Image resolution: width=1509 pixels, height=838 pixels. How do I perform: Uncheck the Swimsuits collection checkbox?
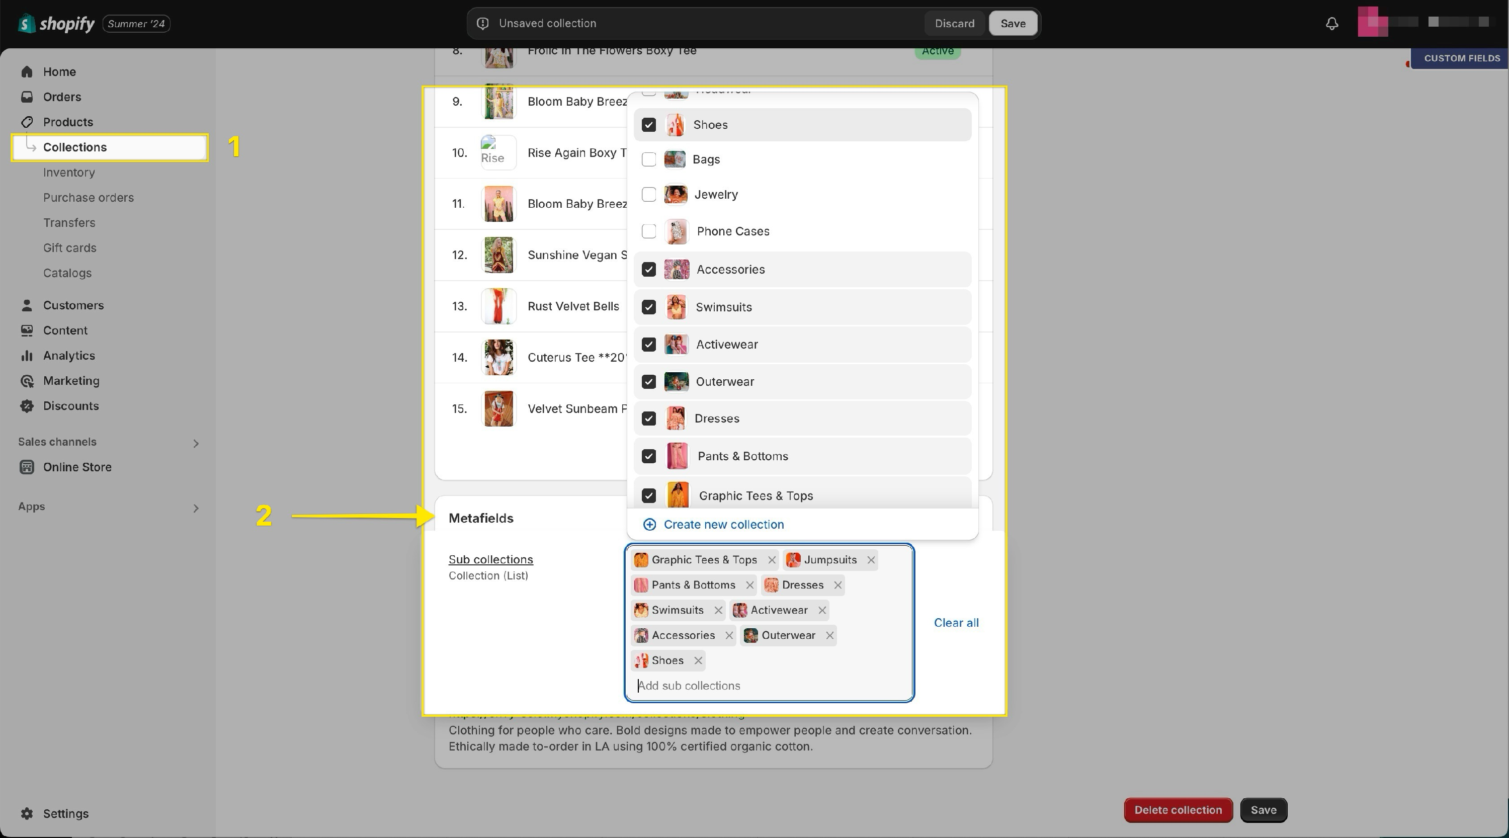tap(648, 307)
